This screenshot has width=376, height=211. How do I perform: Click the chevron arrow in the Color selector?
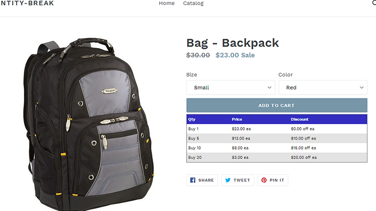click(x=362, y=88)
